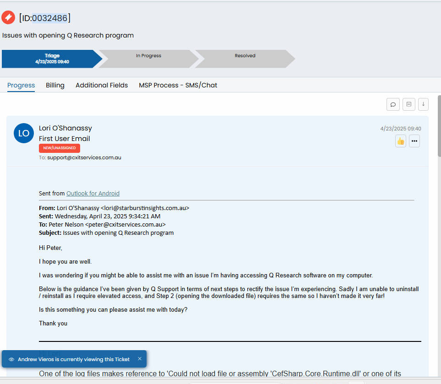Click the red ticket type icon
Viewport: 441px width, 384px height.
click(x=8, y=17)
